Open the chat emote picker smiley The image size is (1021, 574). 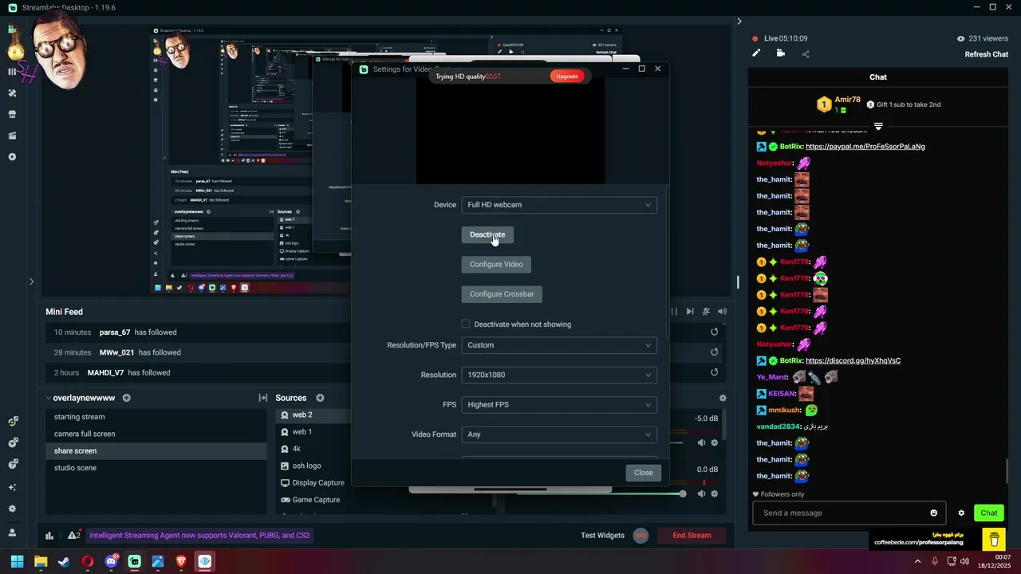click(x=934, y=513)
